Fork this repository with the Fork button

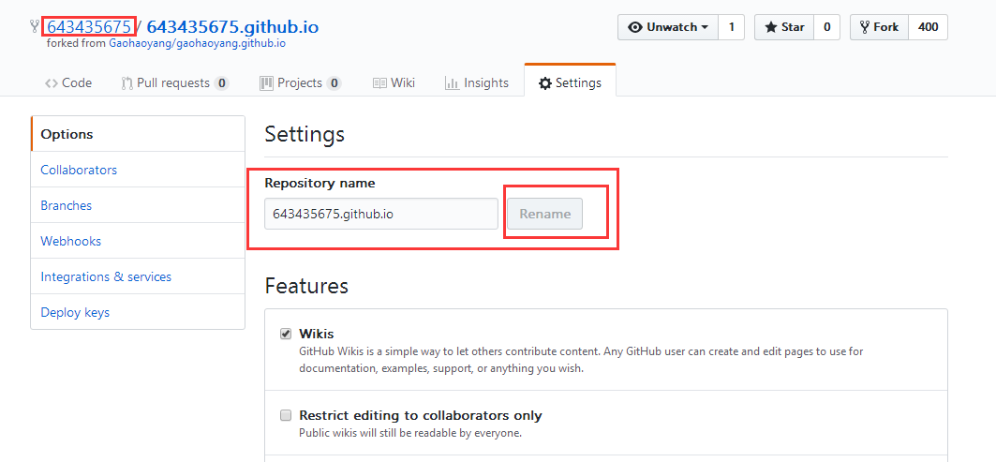click(x=879, y=27)
